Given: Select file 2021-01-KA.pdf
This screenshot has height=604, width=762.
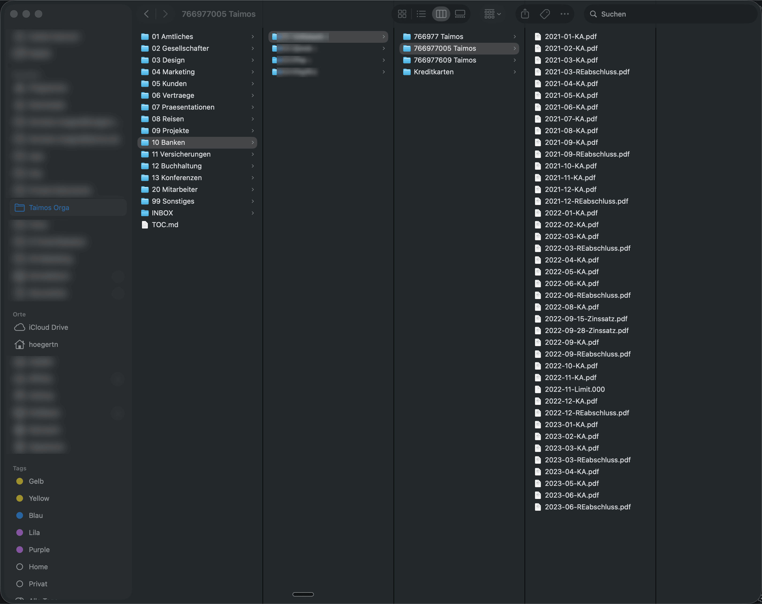Looking at the screenshot, I should pos(590,36).
